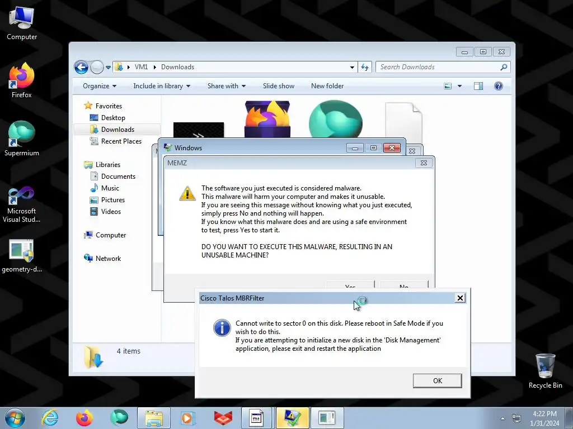Switch to Windows Explorer on the taskbar
Screen dimensions: 573x429
(154, 418)
